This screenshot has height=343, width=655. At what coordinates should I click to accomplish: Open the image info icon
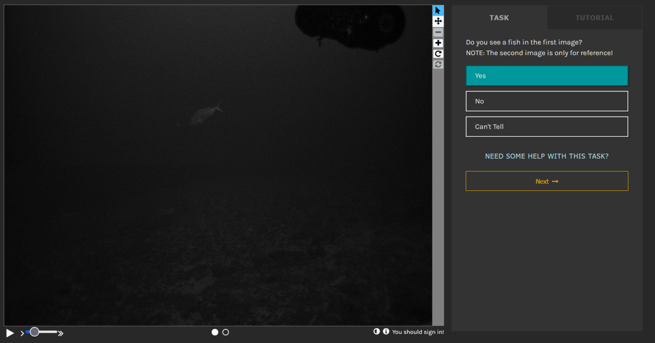pyautogui.click(x=386, y=331)
